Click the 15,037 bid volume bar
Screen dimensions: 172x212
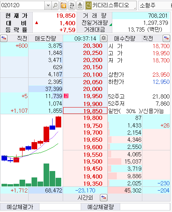coord(125,161)
